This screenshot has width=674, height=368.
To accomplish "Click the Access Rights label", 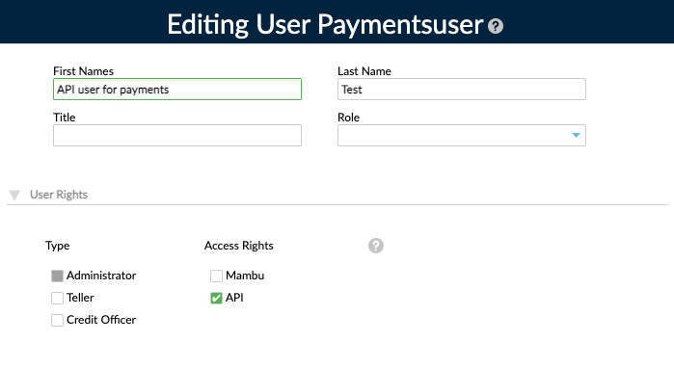I will tap(238, 246).
